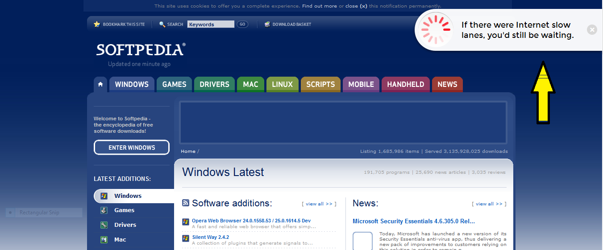This screenshot has width=603, height=250.
Task: Click Find out more cookie link
Action: pos(320,6)
